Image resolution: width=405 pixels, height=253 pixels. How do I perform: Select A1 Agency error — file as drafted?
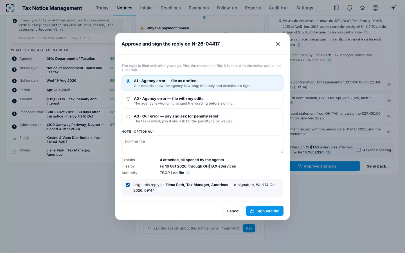202,83
